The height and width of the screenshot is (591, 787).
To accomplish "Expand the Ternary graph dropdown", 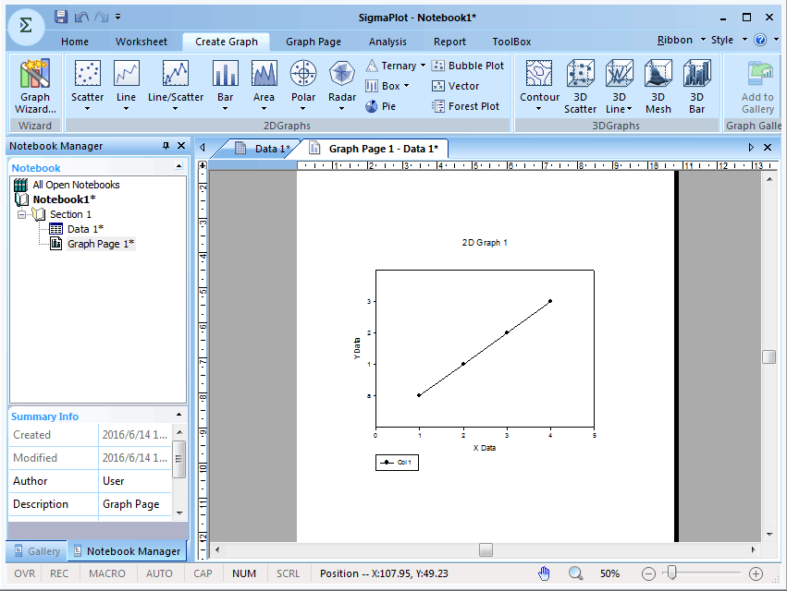I will click(x=423, y=66).
